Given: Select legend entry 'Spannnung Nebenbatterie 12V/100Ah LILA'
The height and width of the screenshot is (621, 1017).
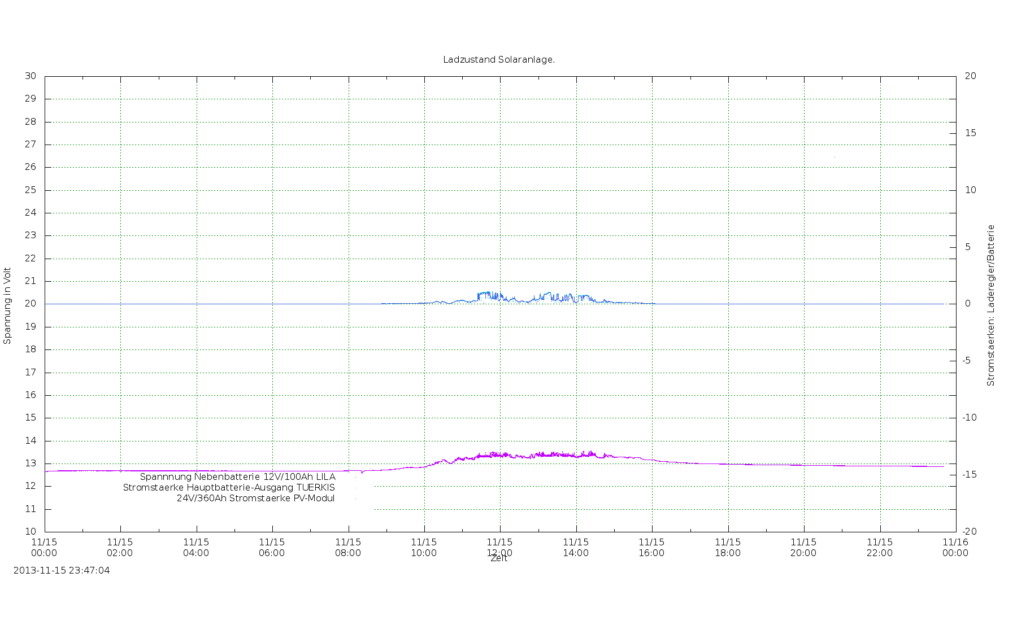Looking at the screenshot, I should click(237, 477).
